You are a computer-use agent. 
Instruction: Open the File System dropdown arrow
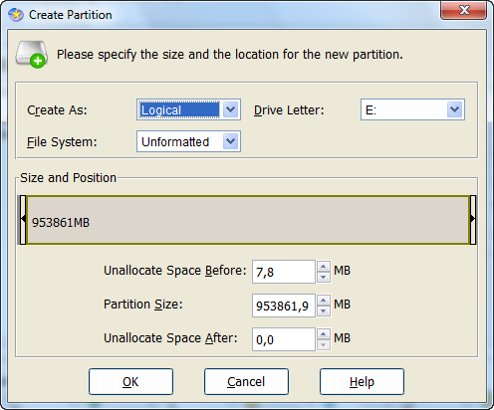click(231, 141)
